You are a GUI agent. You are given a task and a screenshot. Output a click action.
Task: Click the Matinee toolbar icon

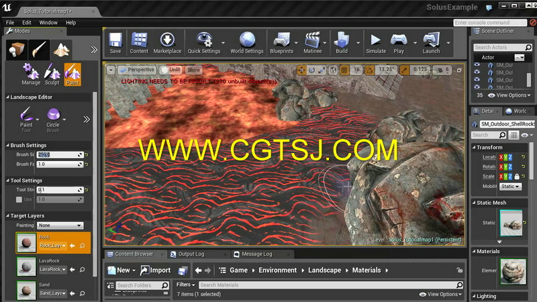point(312,43)
